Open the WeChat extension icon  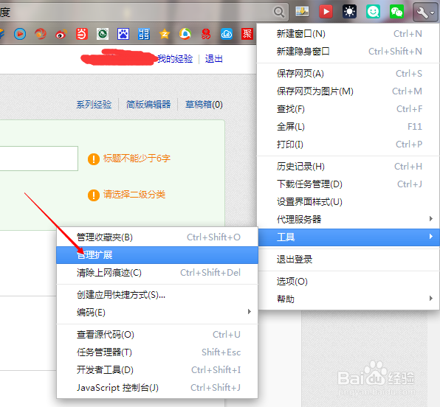click(x=396, y=12)
